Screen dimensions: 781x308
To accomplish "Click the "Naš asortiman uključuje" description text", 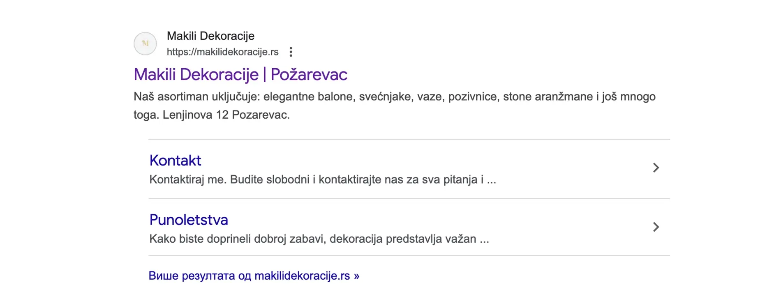I will coord(196,97).
